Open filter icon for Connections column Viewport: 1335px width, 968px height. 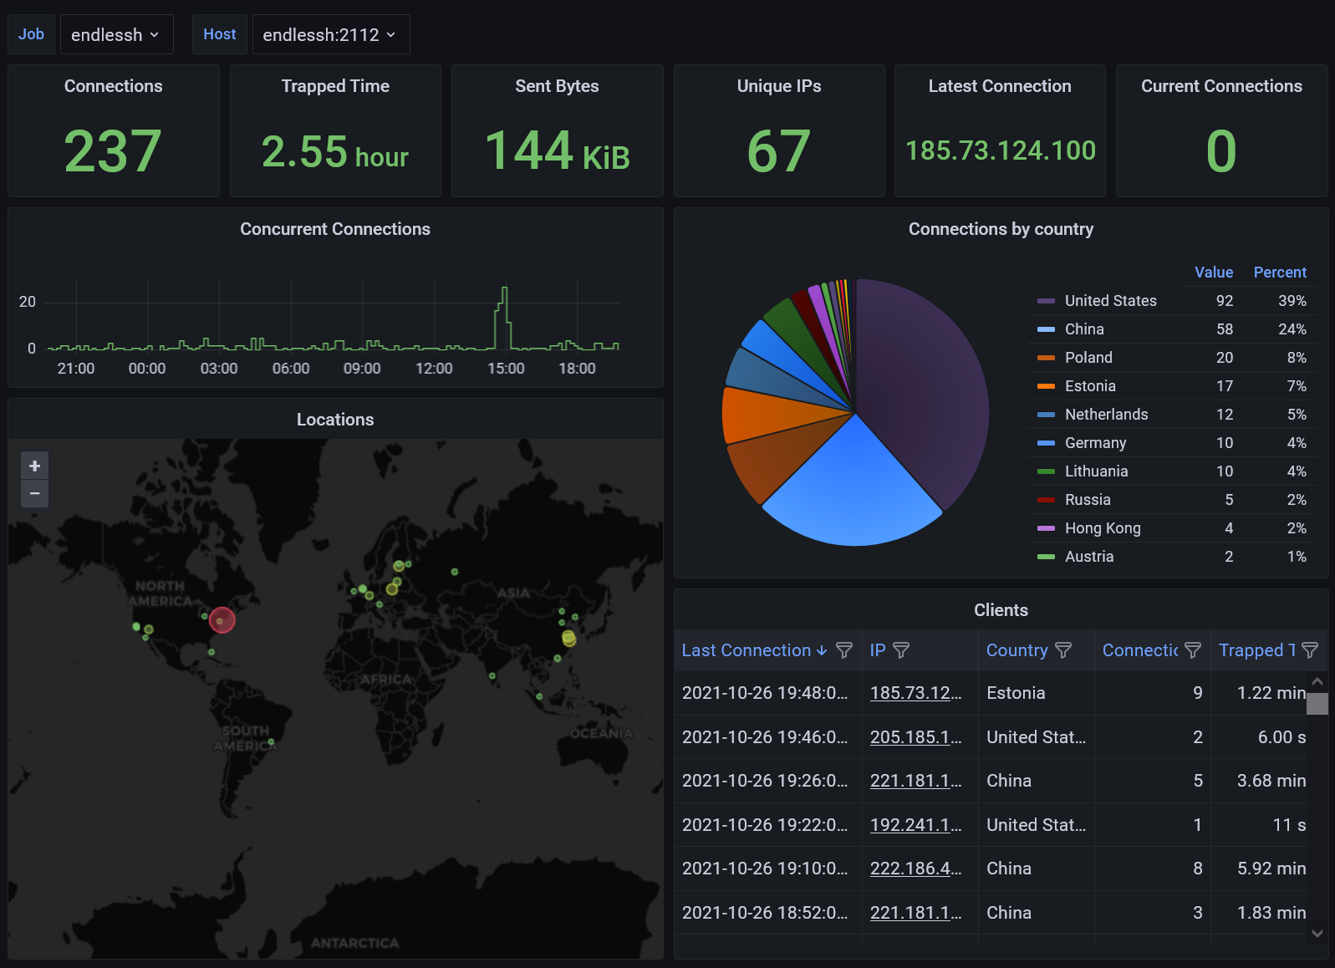click(x=1193, y=650)
